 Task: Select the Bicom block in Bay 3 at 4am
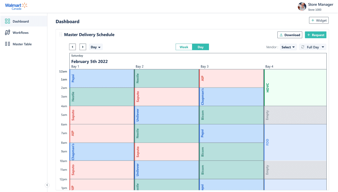pos(232,115)
